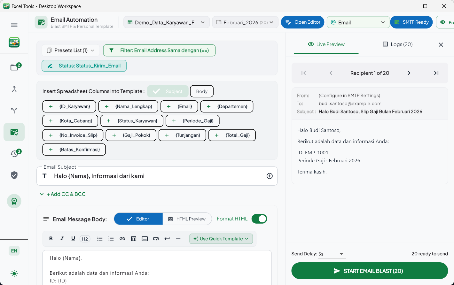Open history icon with badge 3

[x=14, y=153]
